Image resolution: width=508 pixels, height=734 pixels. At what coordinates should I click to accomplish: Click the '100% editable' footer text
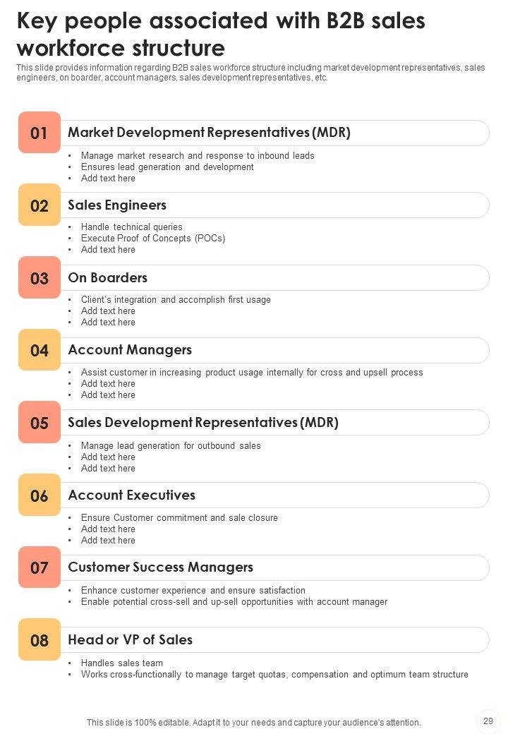tap(254, 723)
